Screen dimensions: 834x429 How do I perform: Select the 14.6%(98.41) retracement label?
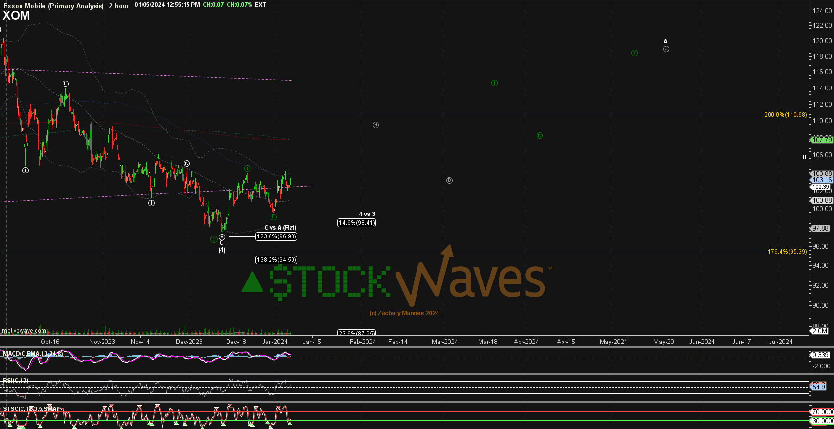356,223
